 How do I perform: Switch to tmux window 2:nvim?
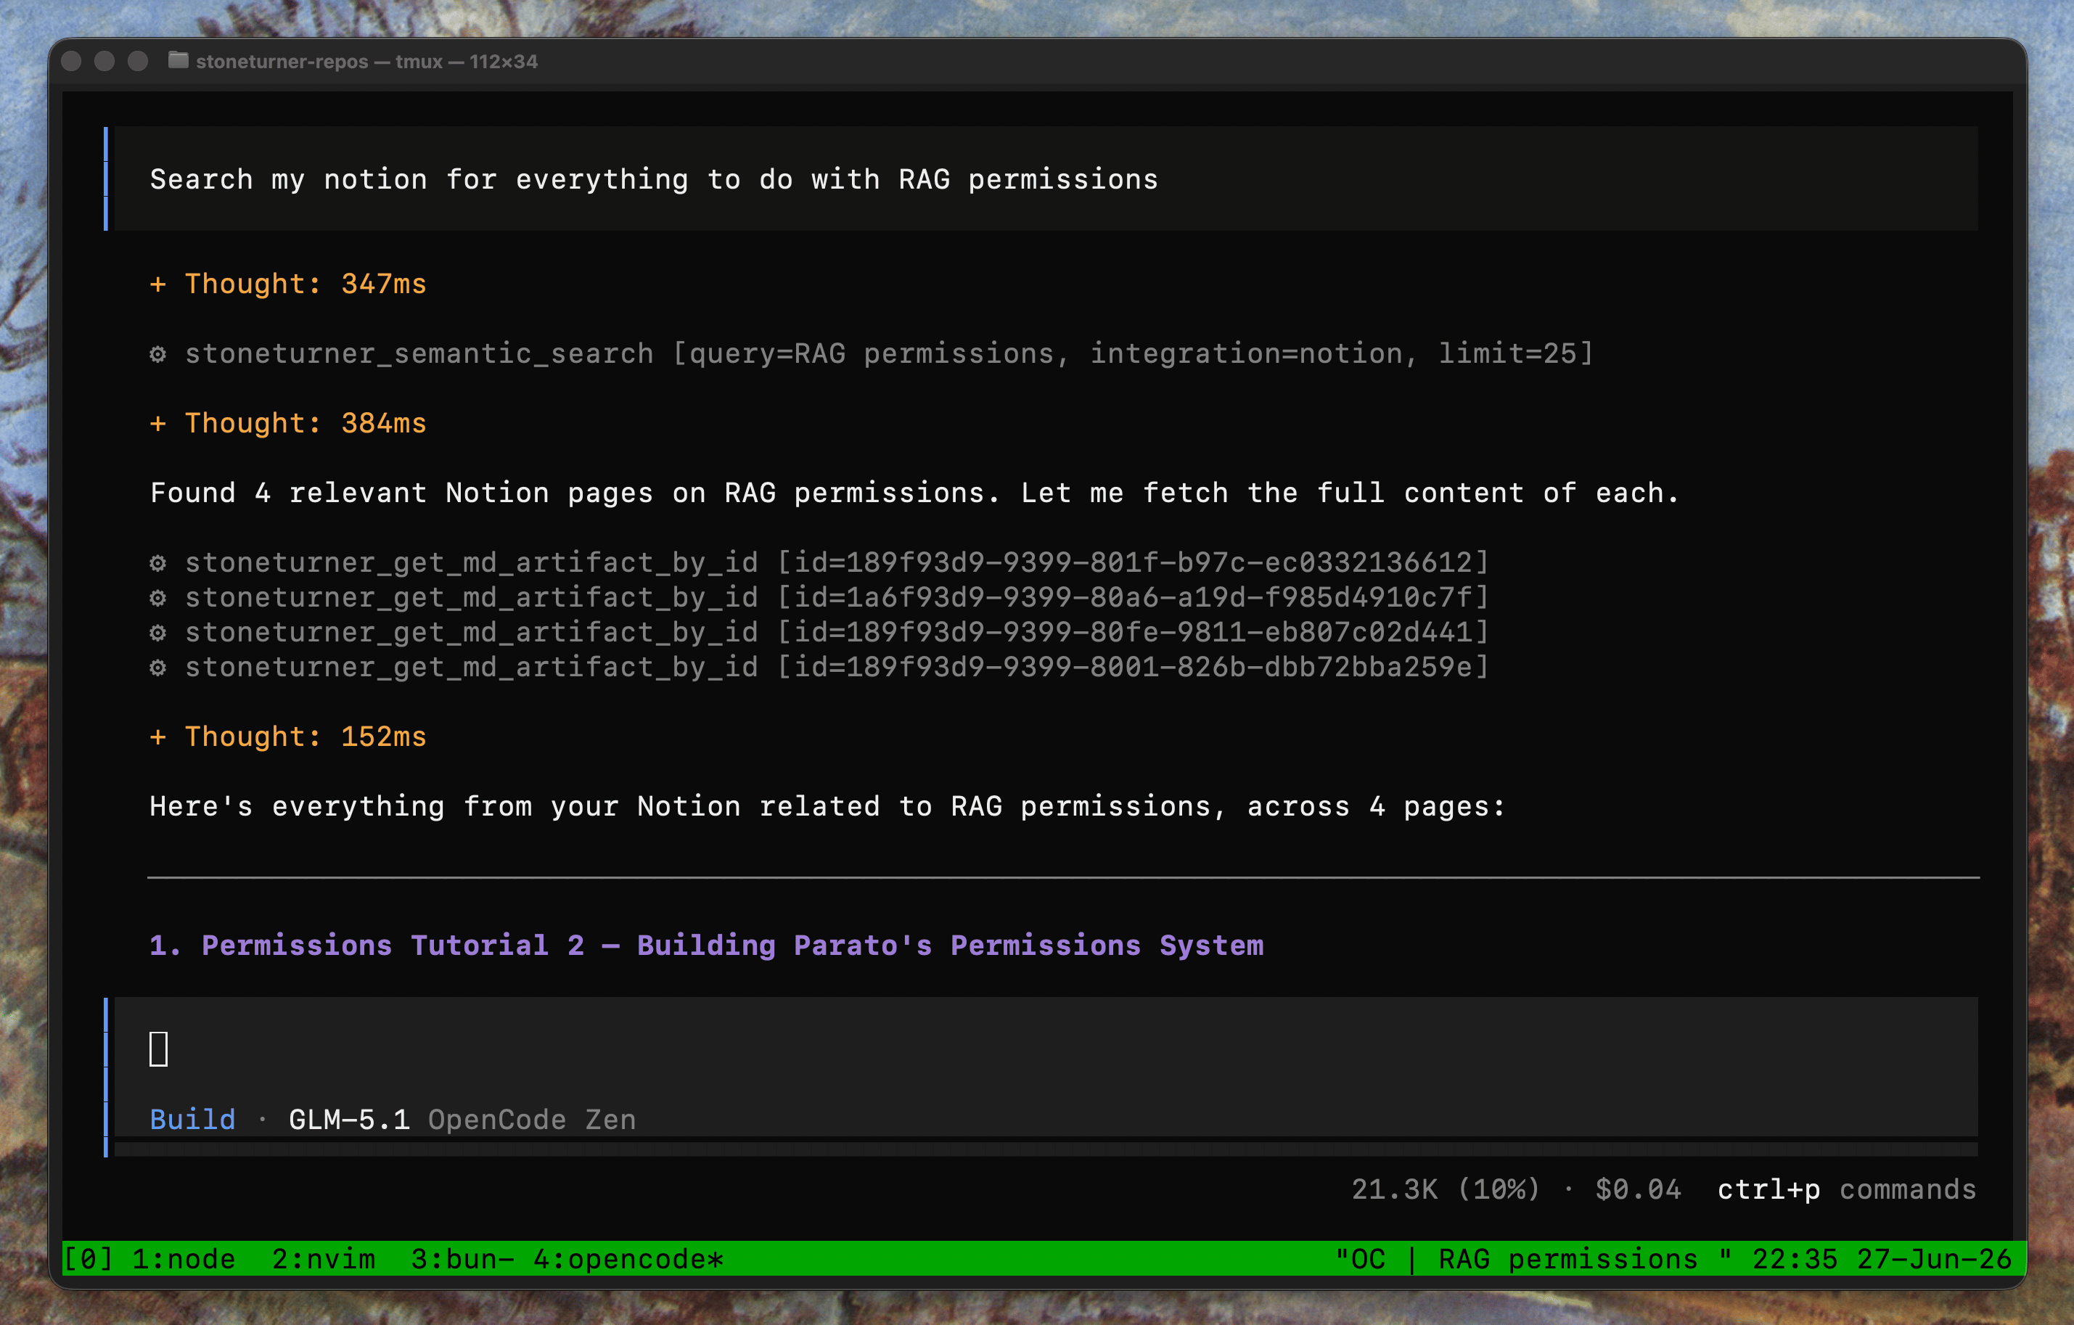[x=324, y=1260]
